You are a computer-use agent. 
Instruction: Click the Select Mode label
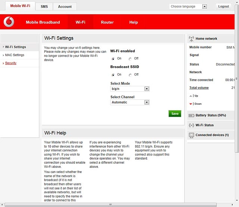click(x=120, y=84)
